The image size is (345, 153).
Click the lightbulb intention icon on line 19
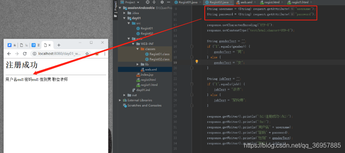pyautogui.click(x=197, y=62)
